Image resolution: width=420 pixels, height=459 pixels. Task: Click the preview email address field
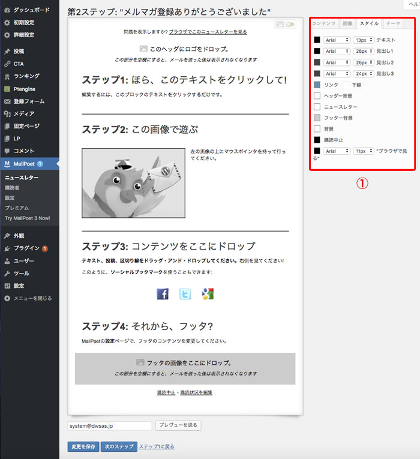click(x=110, y=425)
